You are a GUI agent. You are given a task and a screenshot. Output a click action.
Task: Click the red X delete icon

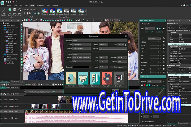pos(29,20)
